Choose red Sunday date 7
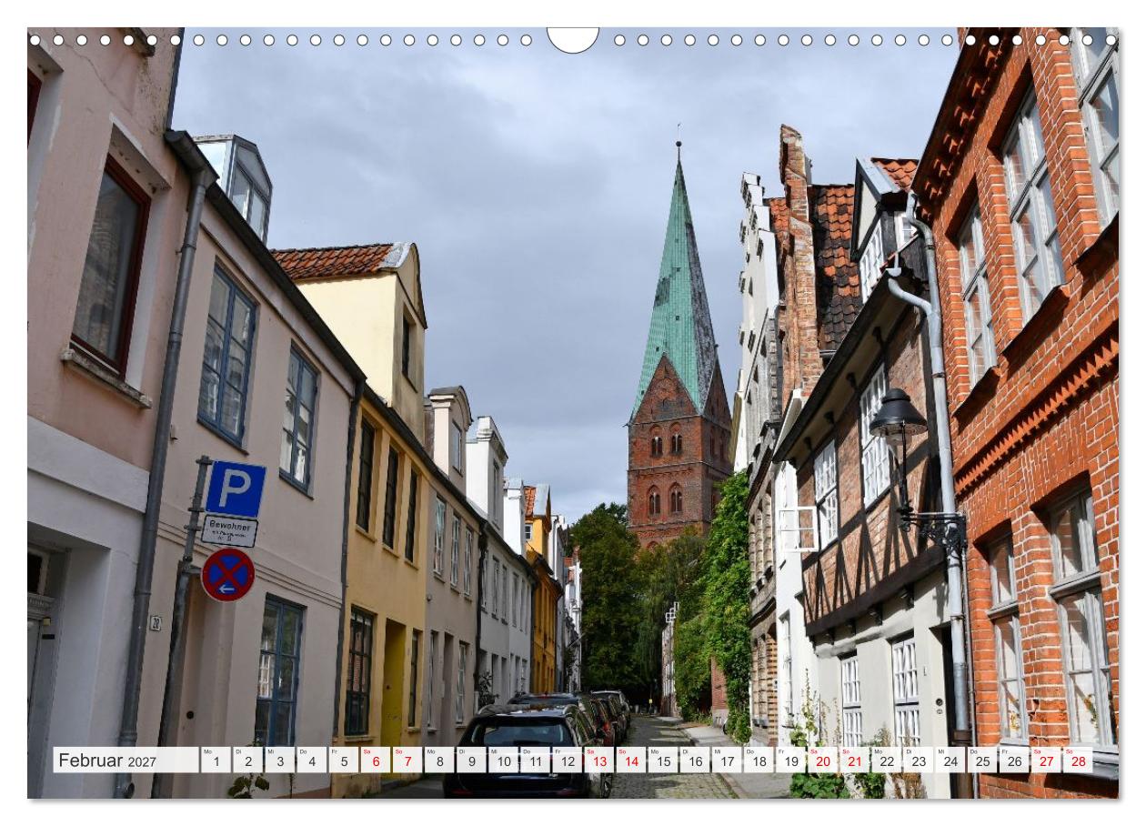The width and height of the screenshot is (1146, 826). click(407, 761)
